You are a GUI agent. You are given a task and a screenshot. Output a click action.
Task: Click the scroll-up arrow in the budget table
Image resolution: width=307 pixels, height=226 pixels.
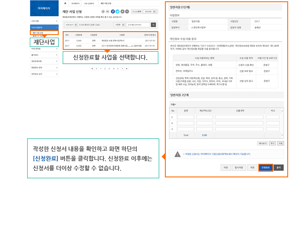282,111
